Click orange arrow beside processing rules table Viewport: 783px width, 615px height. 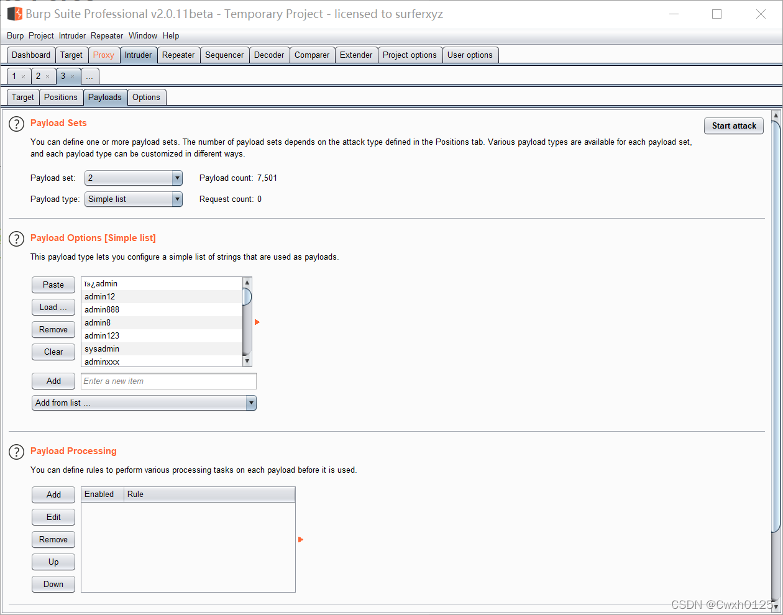click(x=301, y=540)
